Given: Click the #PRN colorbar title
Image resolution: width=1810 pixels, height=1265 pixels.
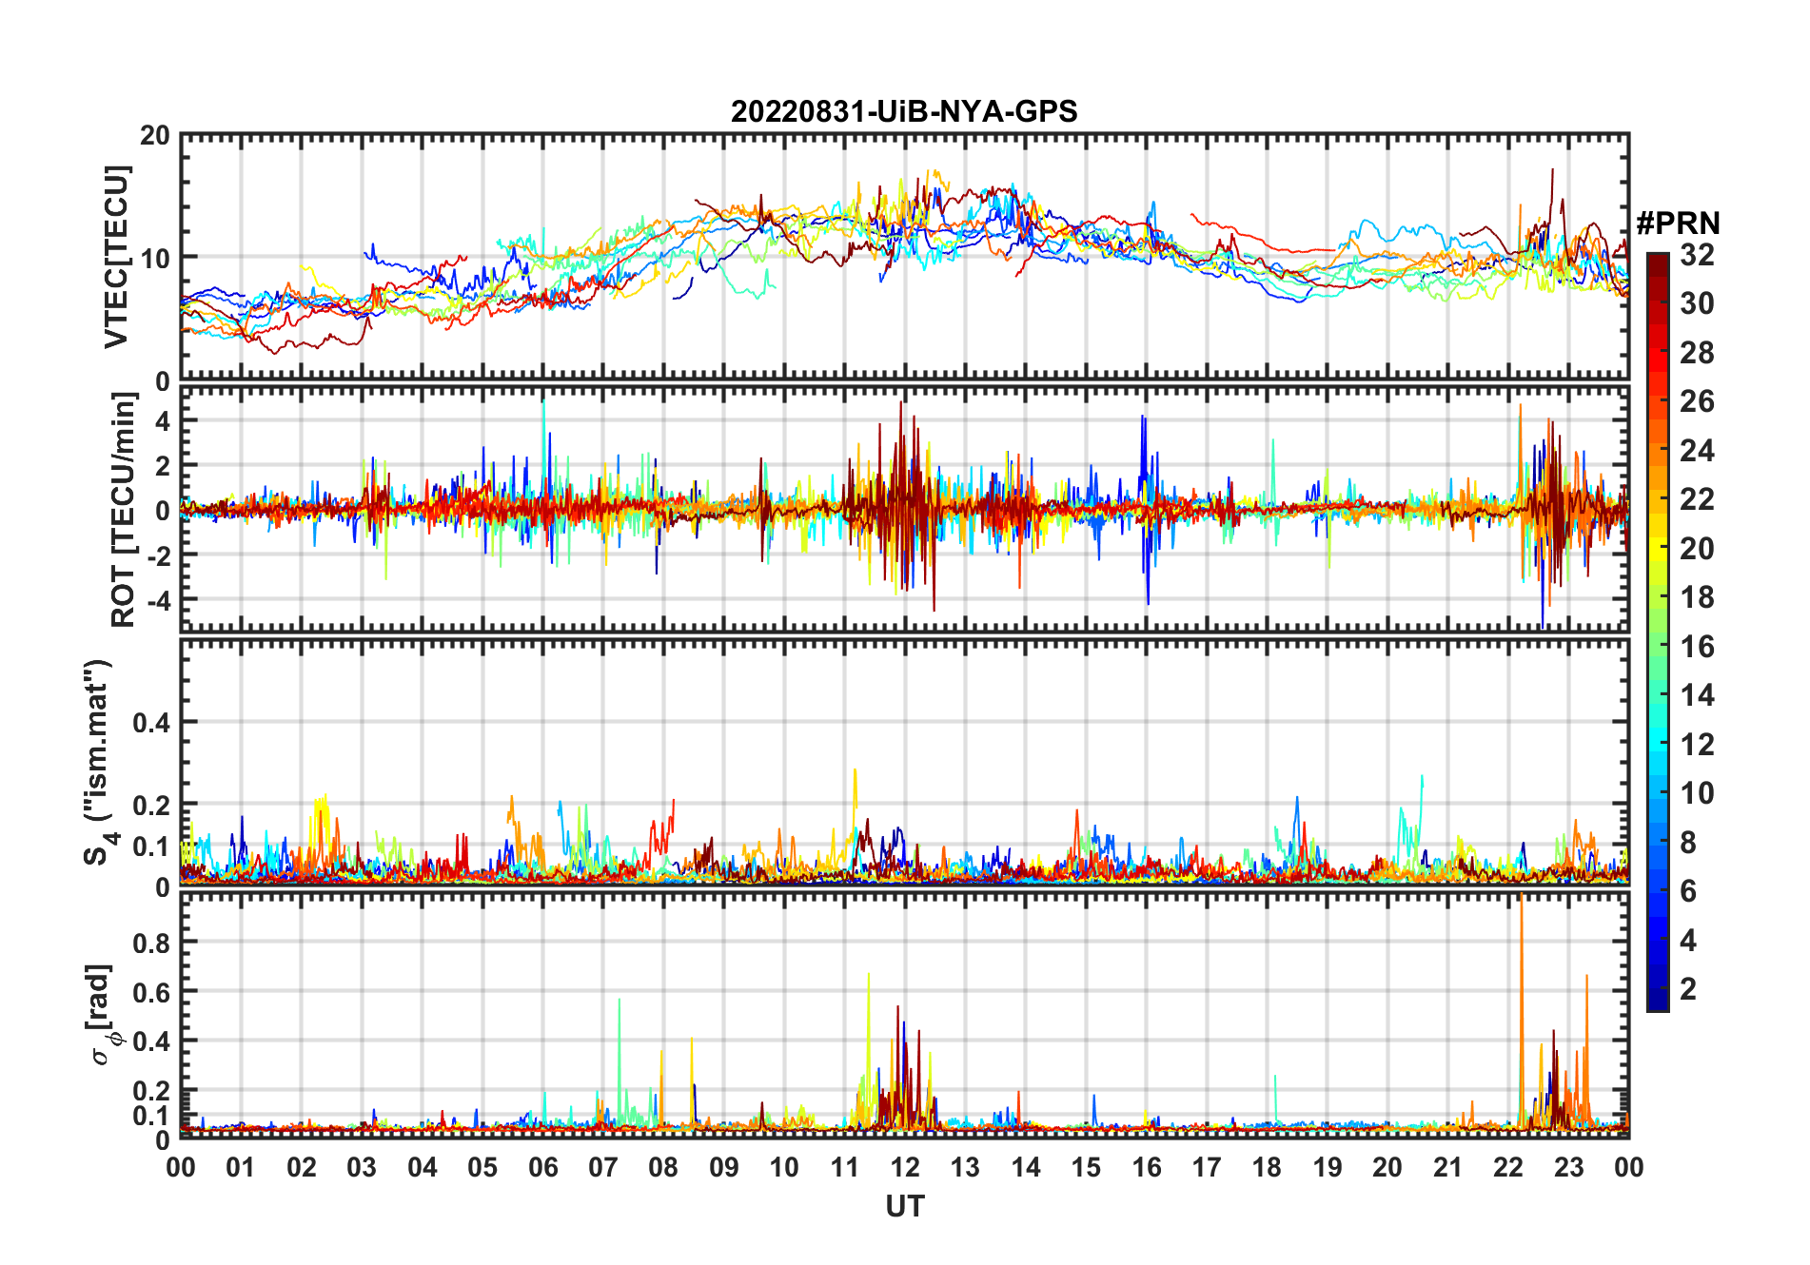Looking at the screenshot, I should (1679, 224).
